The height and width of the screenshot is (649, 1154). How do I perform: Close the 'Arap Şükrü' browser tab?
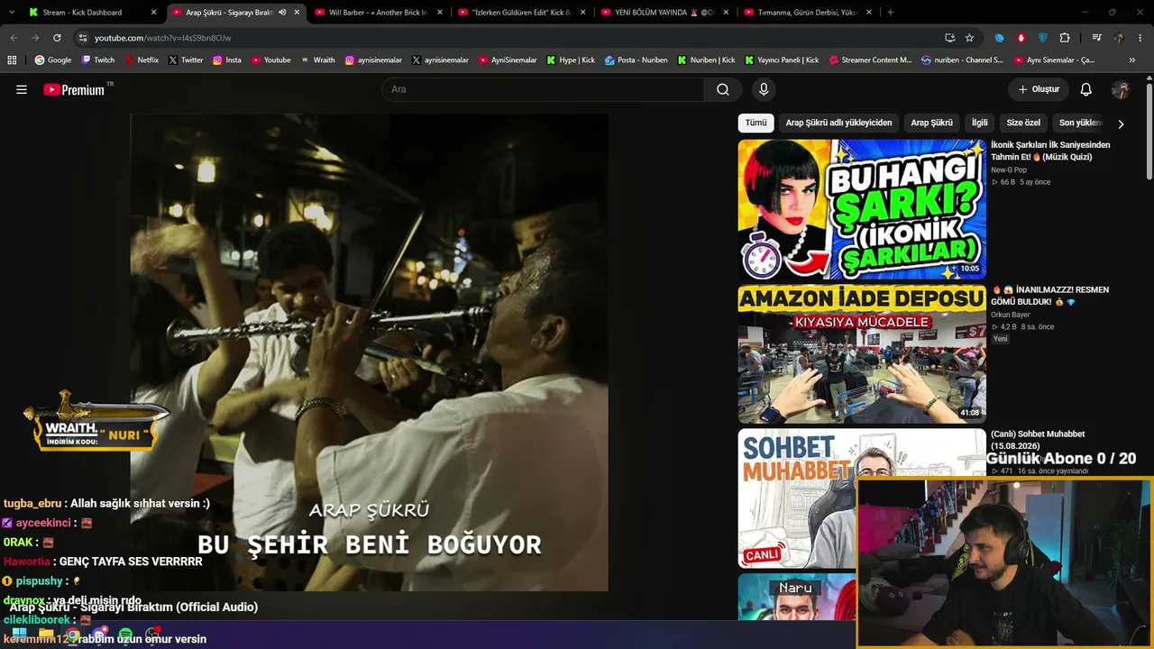point(297,13)
